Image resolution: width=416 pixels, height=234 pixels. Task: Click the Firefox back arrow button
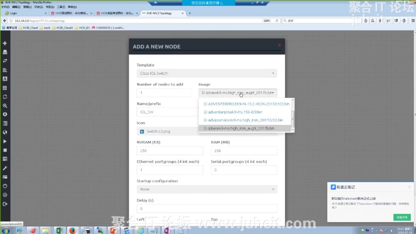[5, 21]
